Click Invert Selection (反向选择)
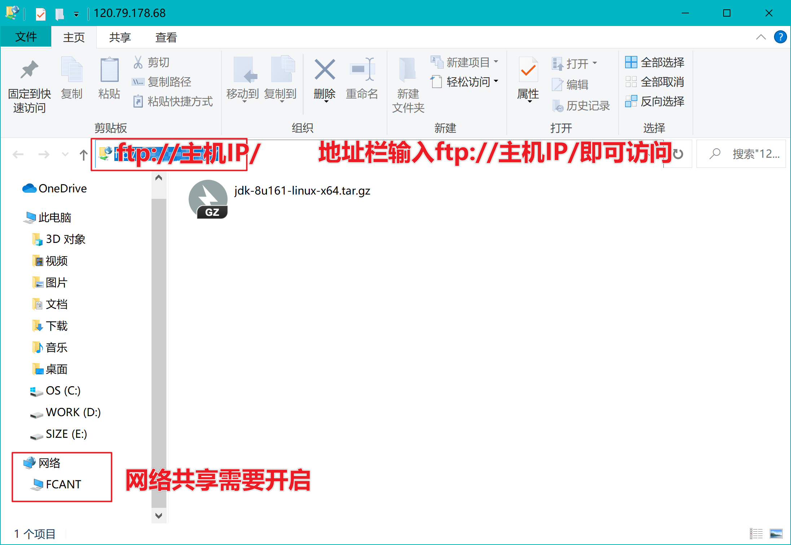Viewport: 791px width, 545px height. 655,101
